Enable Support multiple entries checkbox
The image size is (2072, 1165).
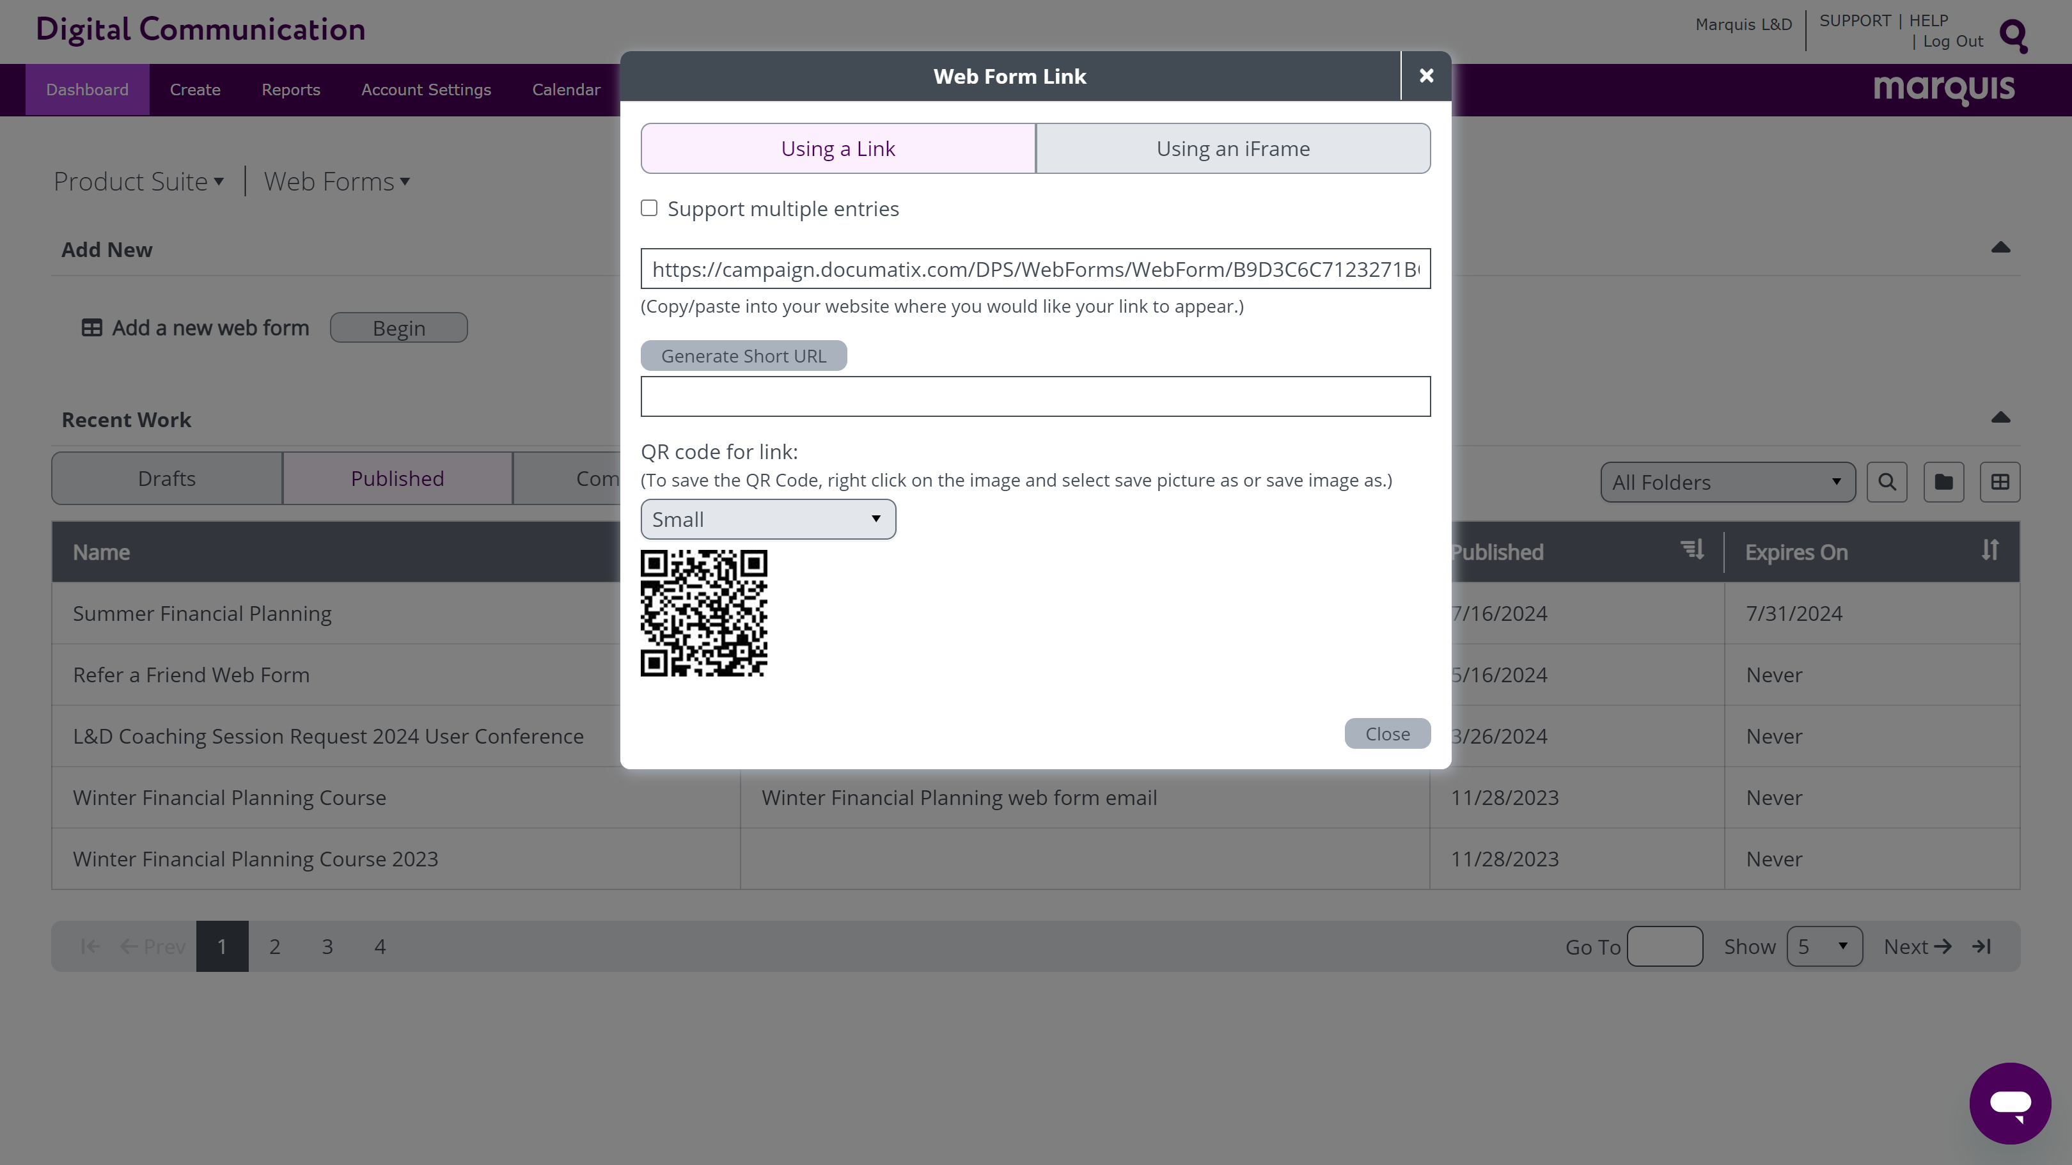(649, 208)
